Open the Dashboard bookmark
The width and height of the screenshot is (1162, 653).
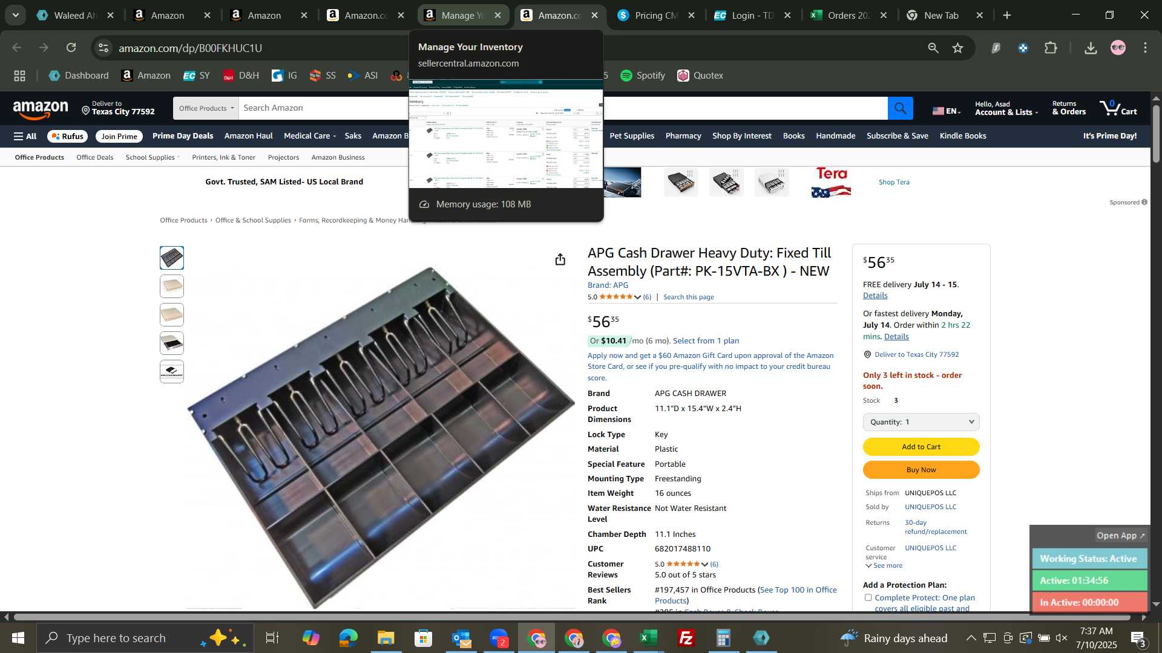click(x=79, y=76)
